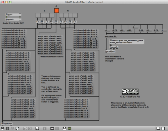Click the 0.75 message box
This screenshot has height=131, width=168.
(156, 30)
